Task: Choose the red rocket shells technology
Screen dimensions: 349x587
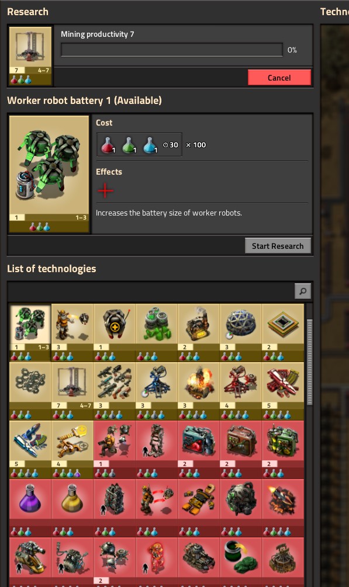Action: click(282, 391)
